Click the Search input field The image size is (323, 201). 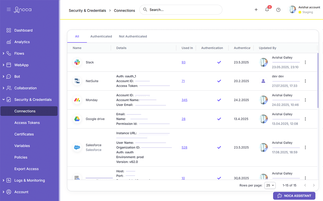183,10
